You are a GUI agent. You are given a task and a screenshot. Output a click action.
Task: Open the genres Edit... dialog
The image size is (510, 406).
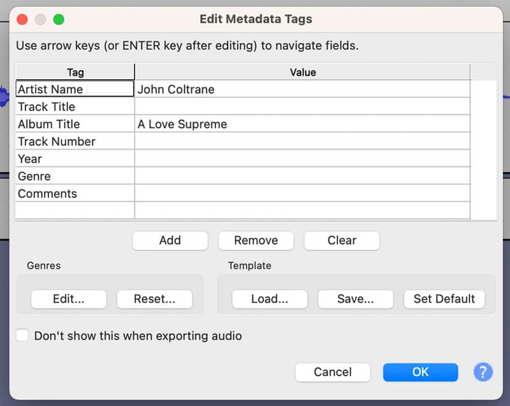69,299
